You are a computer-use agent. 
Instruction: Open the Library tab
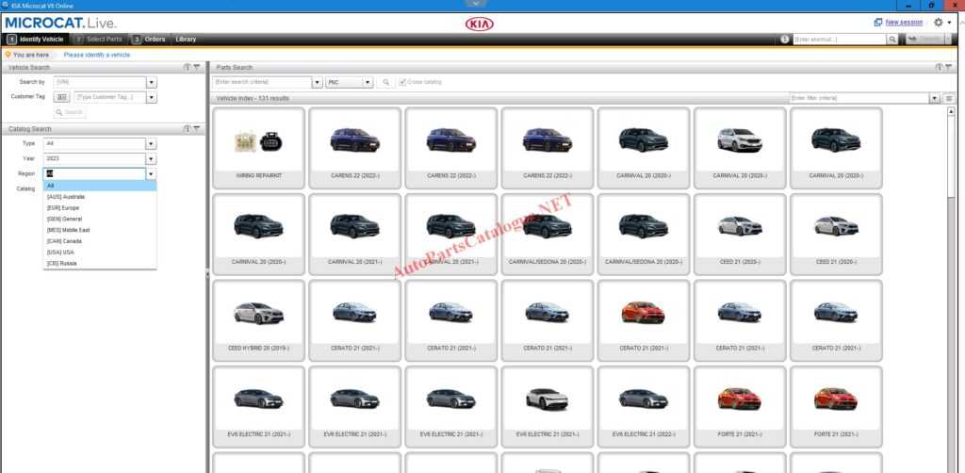point(186,40)
